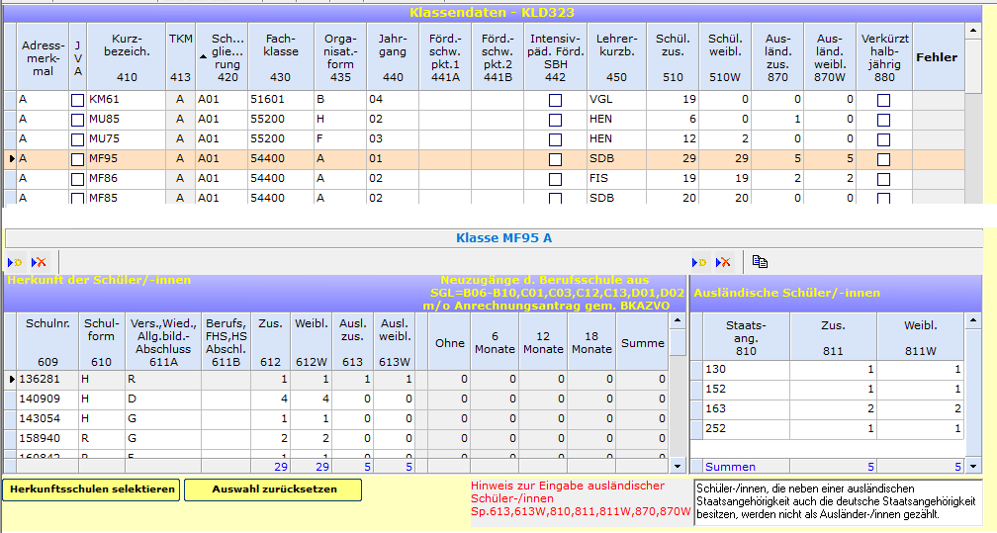Click delete-row icon above Ausländische Schüler table
The width and height of the screenshot is (997, 533).
(x=723, y=262)
